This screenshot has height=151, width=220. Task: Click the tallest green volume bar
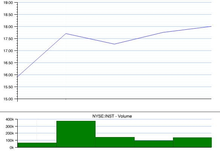76,134
